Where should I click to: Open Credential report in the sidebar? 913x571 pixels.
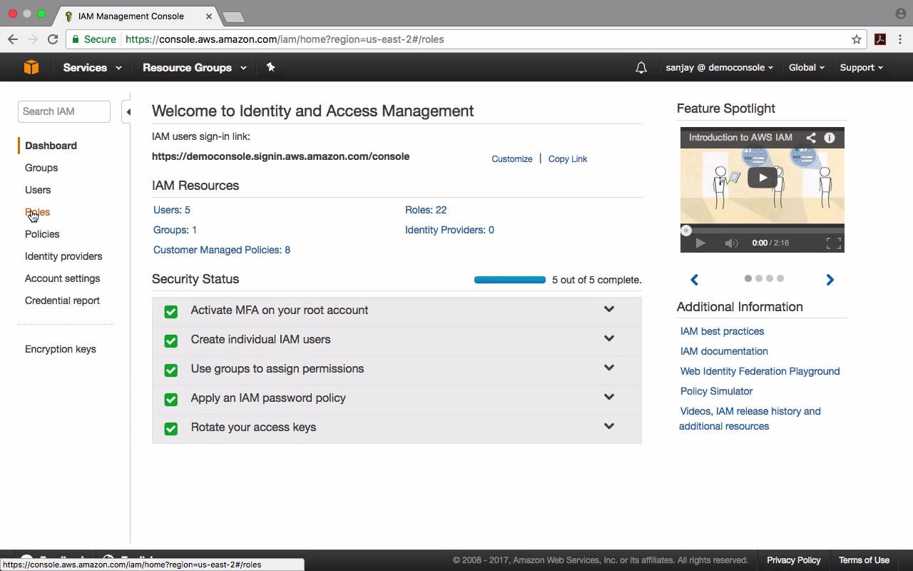click(62, 300)
